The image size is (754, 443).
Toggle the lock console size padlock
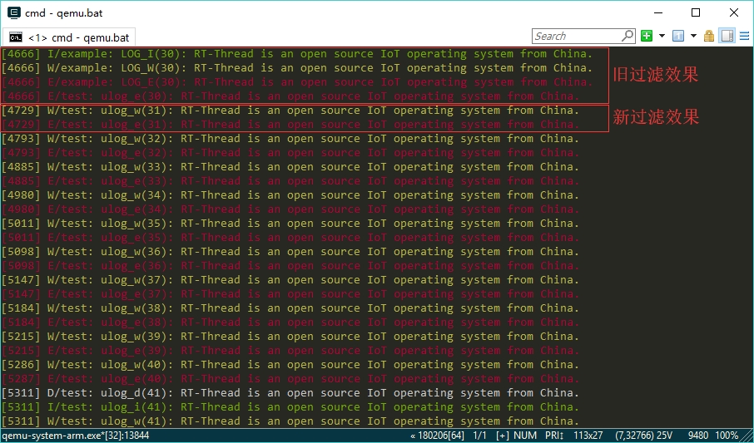709,36
